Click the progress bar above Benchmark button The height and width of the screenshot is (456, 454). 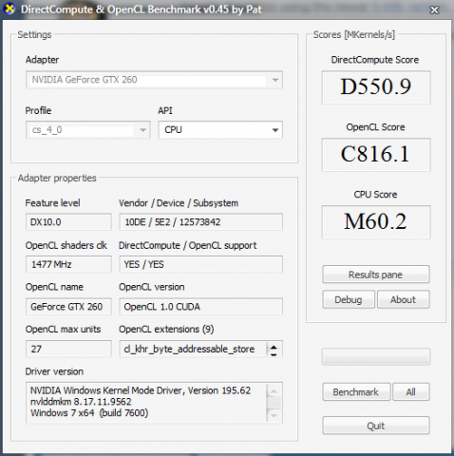click(x=376, y=357)
